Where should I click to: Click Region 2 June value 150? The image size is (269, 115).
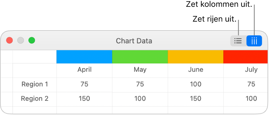tap(196, 99)
